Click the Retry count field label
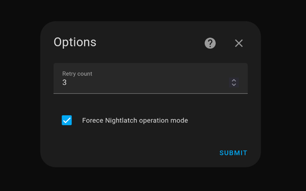 click(x=77, y=74)
